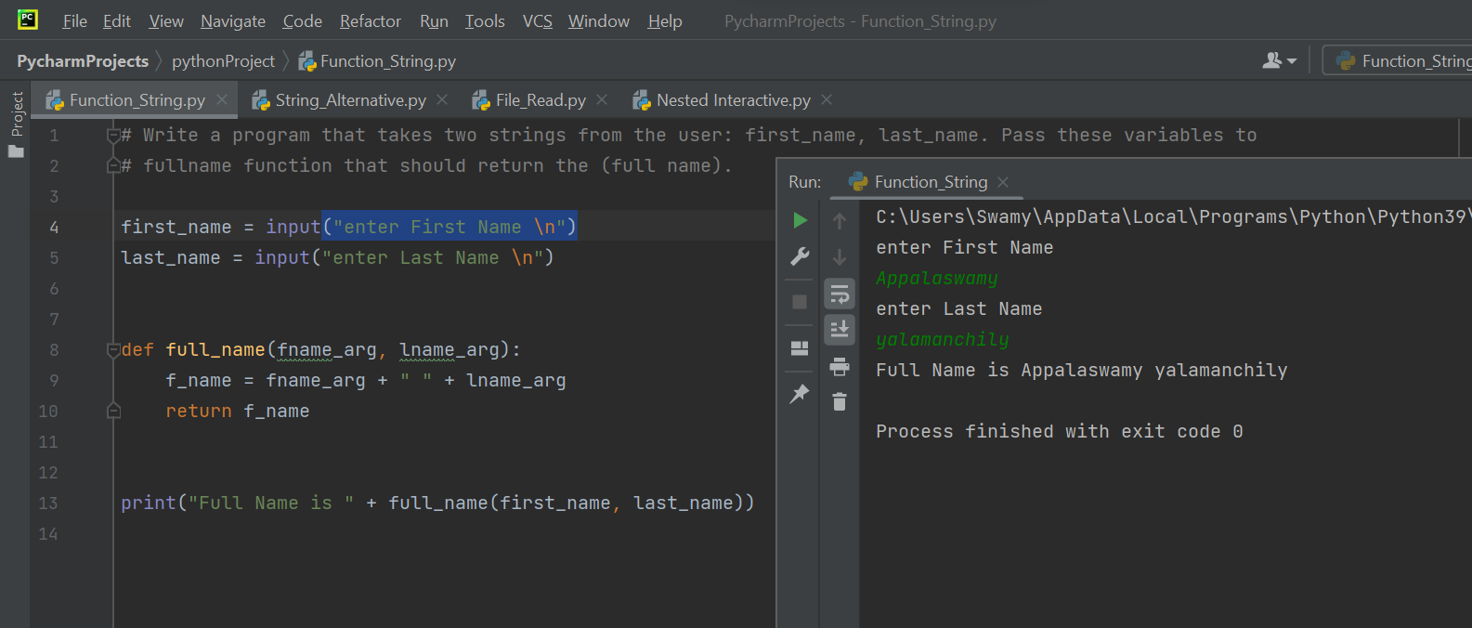
Task: Click 'print' call on line 13
Action: [x=149, y=504]
